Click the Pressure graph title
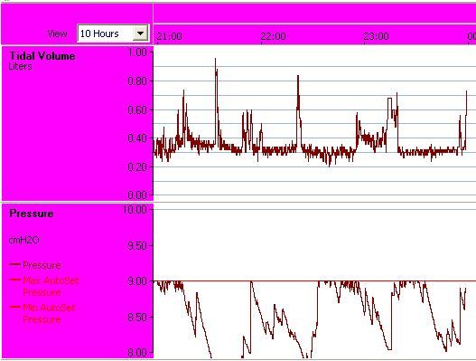The width and height of the screenshot is (476, 361). click(32, 214)
